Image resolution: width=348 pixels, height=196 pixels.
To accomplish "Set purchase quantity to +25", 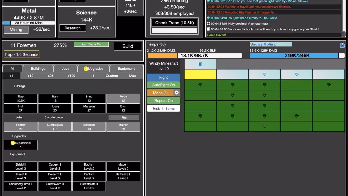I will pyautogui.click(x=50, y=76).
